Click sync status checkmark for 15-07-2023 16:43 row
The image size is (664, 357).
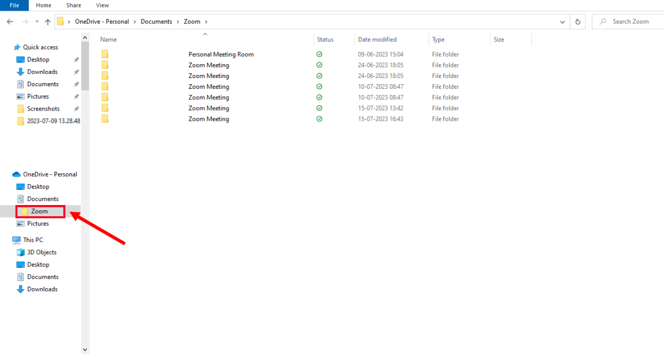click(x=319, y=119)
